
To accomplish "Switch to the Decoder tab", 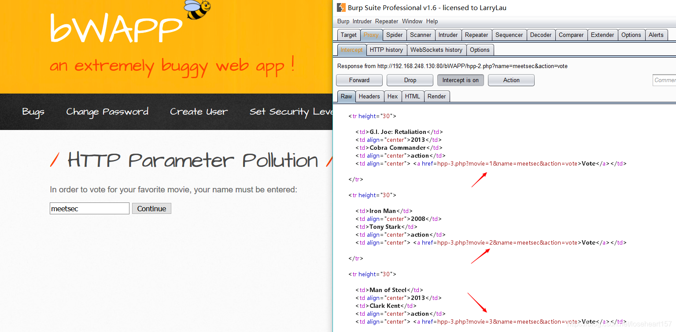I will (541, 35).
